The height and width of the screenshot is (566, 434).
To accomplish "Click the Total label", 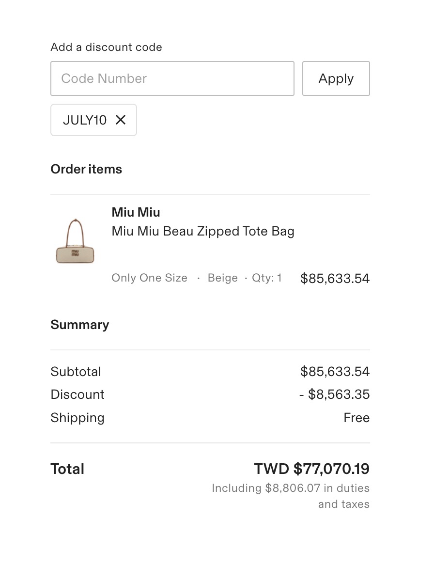I will coord(67,469).
